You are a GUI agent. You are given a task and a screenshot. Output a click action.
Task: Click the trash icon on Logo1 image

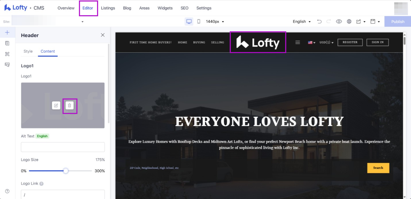(70, 106)
